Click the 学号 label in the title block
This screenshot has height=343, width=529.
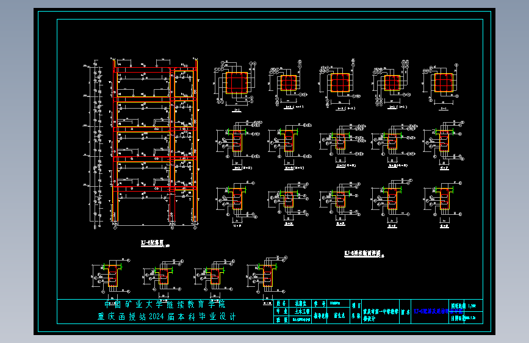pyautogui.click(x=320, y=303)
